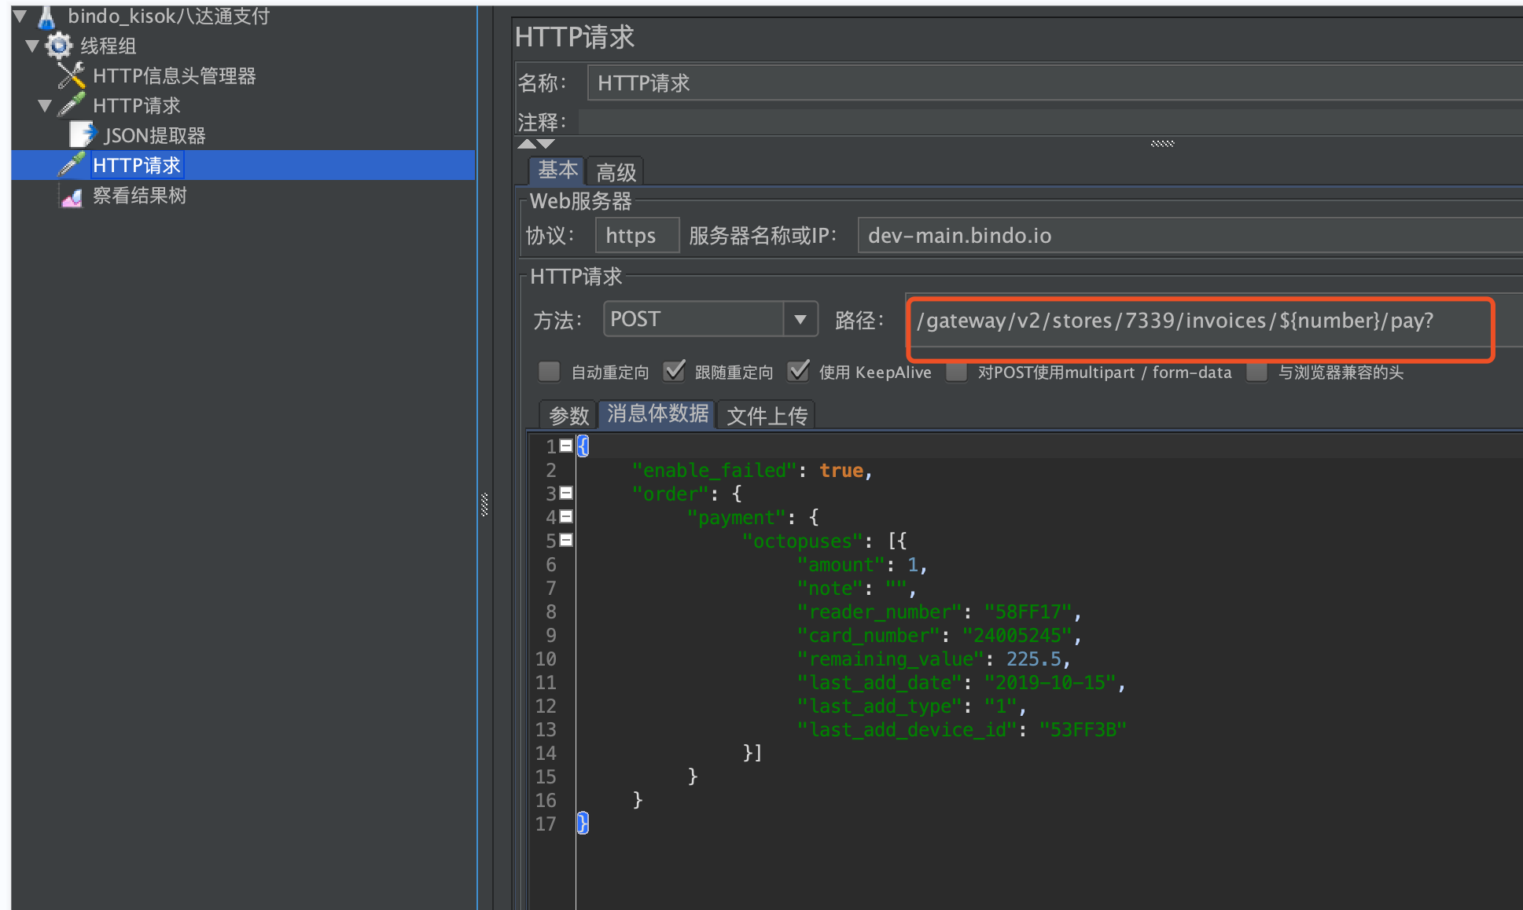Enable multipart / form-data for POST

(x=956, y=372)
